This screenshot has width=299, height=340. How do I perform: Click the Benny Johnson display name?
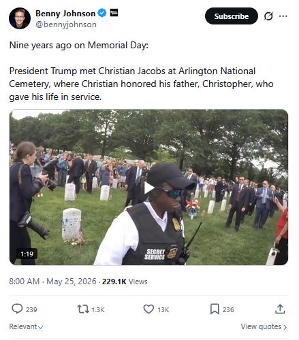(x=65, y=14)
